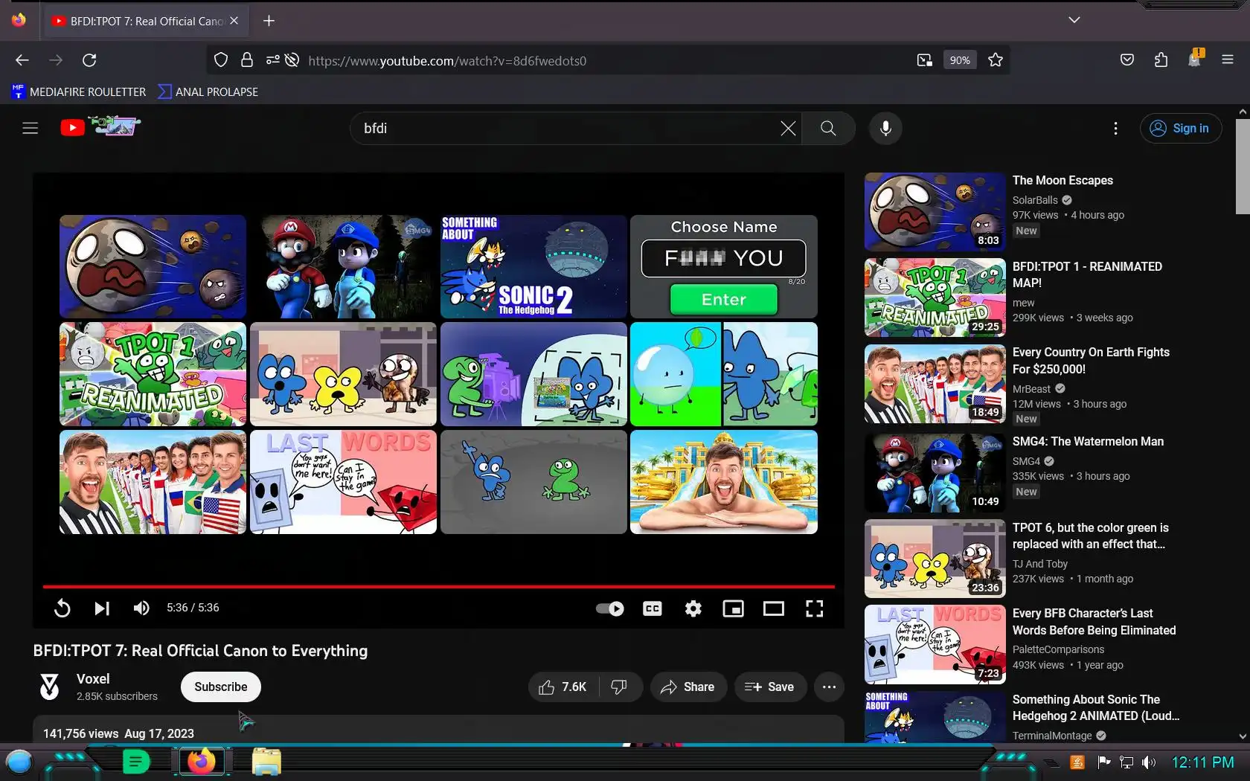This screenshot has width=1250, height=781.
Task: Reload the current page
Action: pyautogui.click(x=89, y=60)
